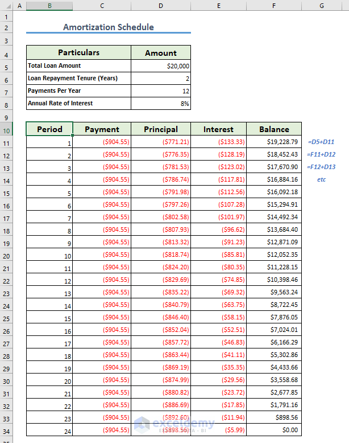Select column F header
This screenshot has height=443, width=349.
tap(274, 5)
